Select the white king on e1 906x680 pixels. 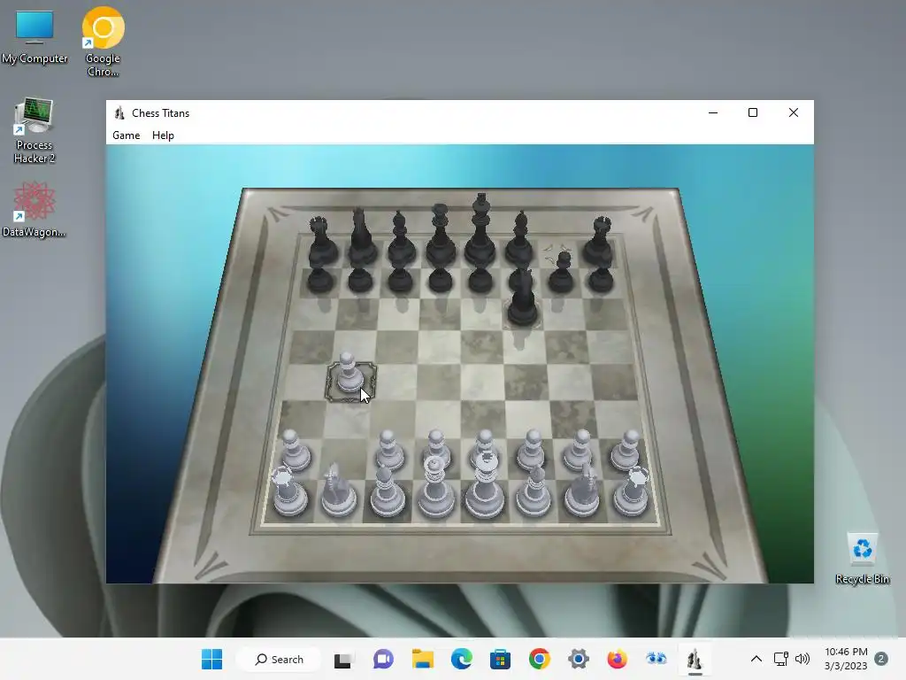click(x=485, y=484)
